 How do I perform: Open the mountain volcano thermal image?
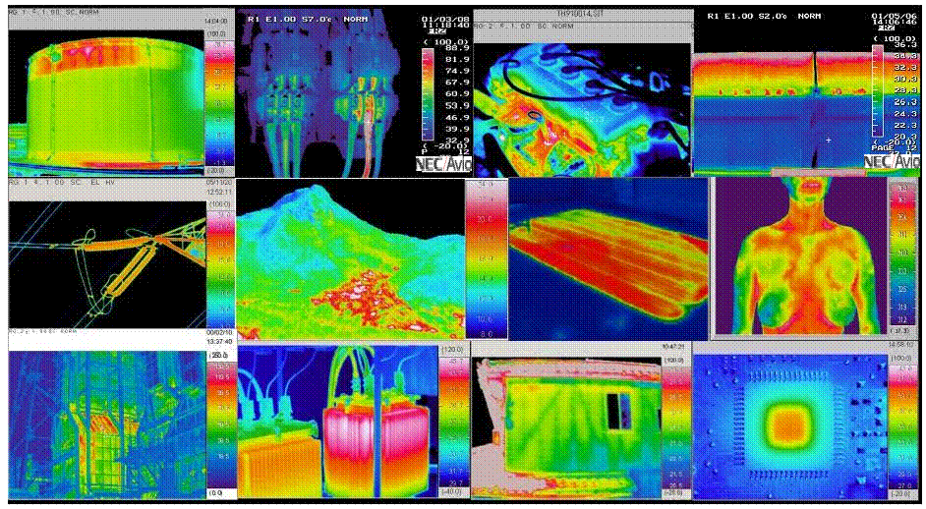[x=351, y=259]
